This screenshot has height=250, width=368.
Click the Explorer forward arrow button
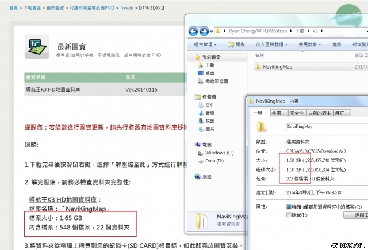coord(204,31)
